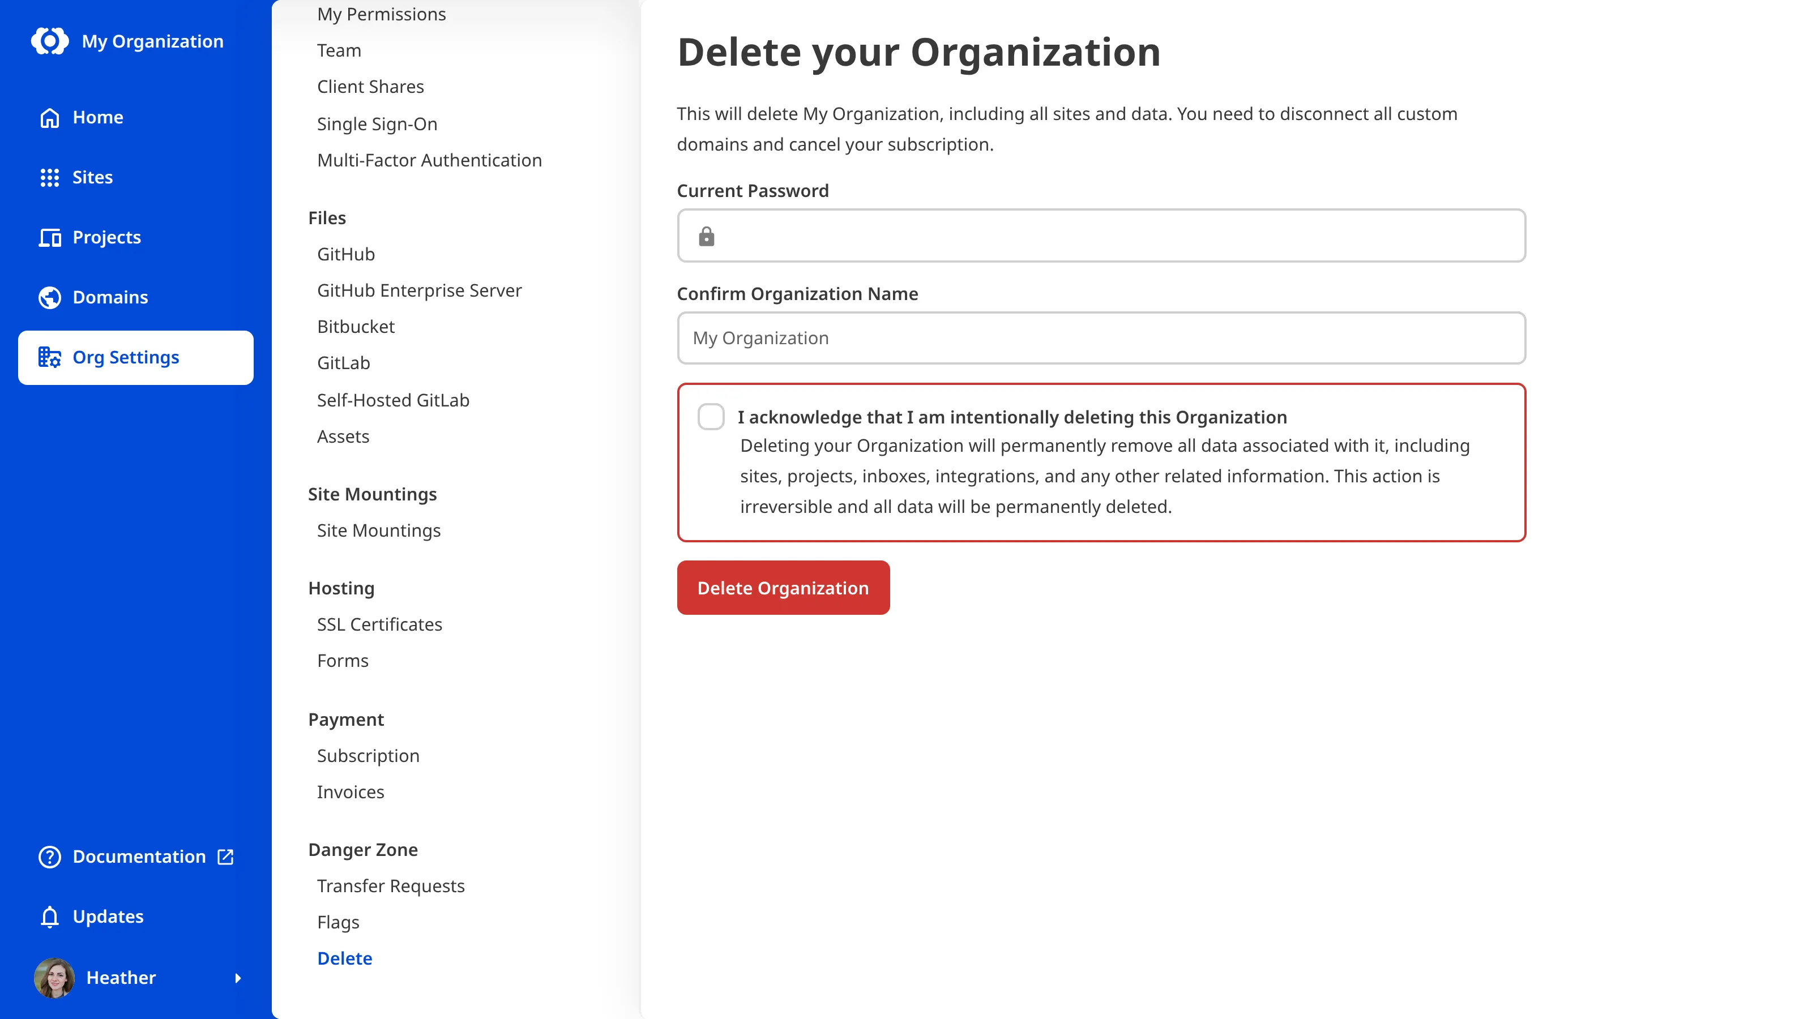Open Self-Hosted GitLab settings
This screenshot has width=1812, height=1019.
(393, 400)
